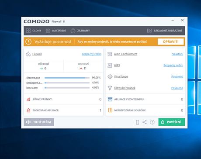The height and width of the screenshot is (159, 201).
Task: Enable Tichý režim silent mode
Action: pyautogui.click(x=39, y=122)
